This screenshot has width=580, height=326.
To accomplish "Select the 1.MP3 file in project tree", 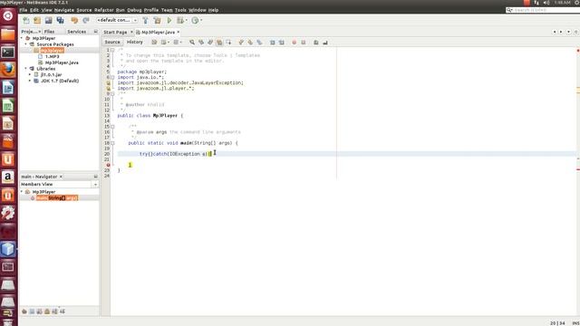I will pyautogui.click(x=52, y=56).
